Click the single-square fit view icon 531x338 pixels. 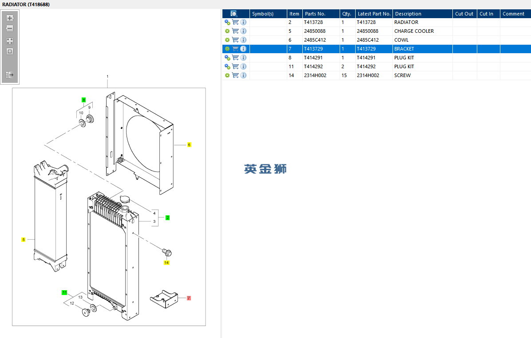[10, 51]
